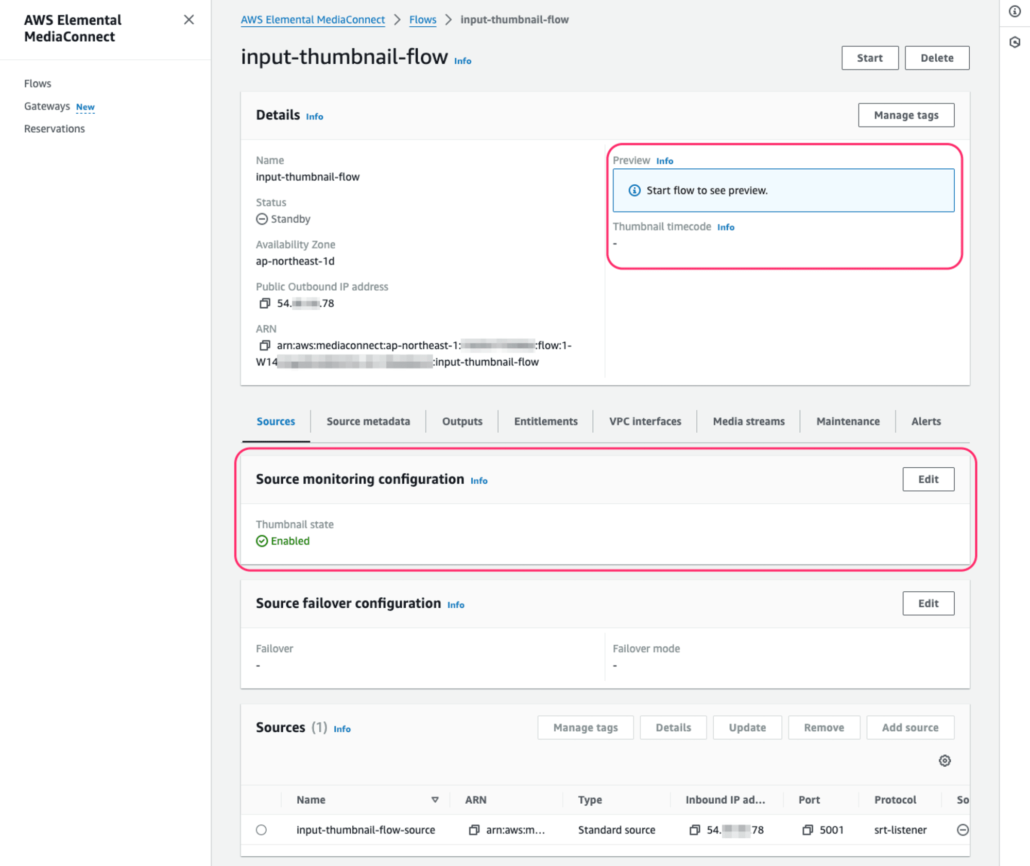This screenshot has width=1030, height=866.
Task: Click the New badge beside Gateways
Action: [x=85, y=107]
